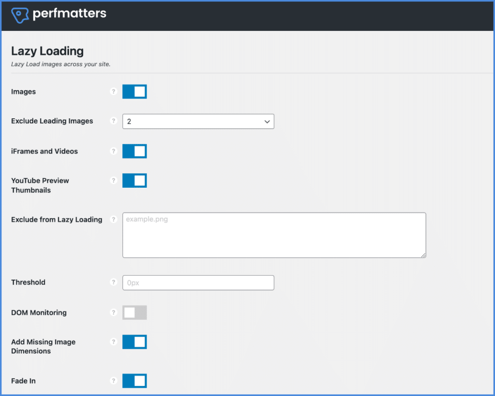This screenshot has height=396, width=495.
Task: Enable the DOM Monitoring switch
Action: coord(134,312)
